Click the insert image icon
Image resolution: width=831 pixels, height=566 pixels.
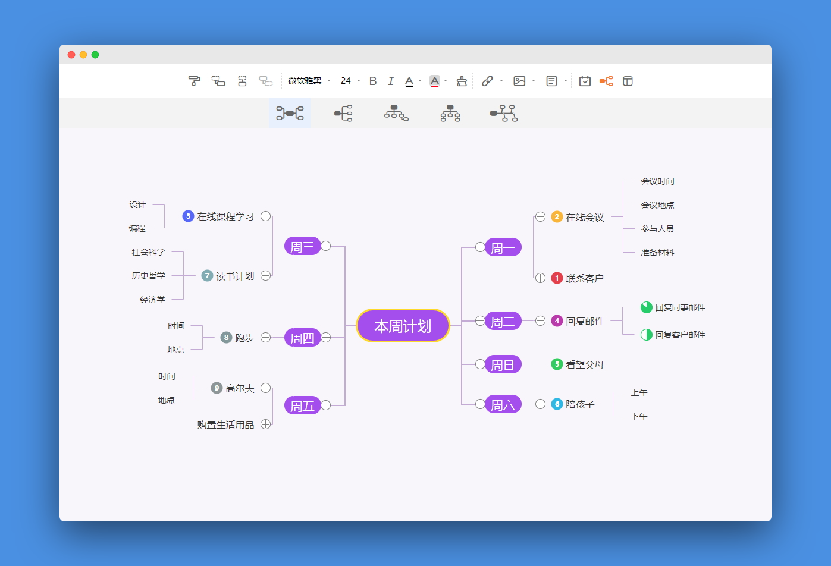519,81
